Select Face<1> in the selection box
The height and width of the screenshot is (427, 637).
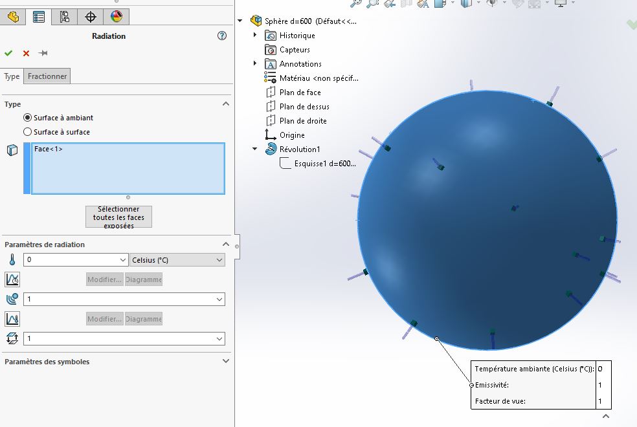coord(49,149)
